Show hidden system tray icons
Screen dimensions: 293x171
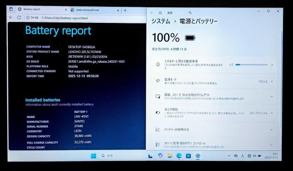point(229,156)
